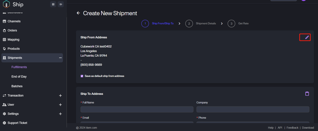
Task: Click the Channels store icon in sidebar
Action: pos(4,21)
